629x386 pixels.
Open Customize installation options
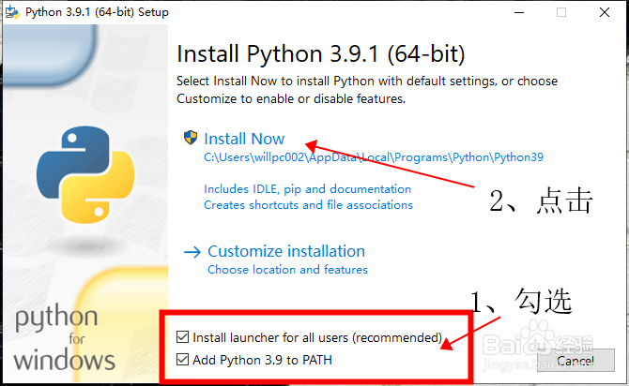tap(285, 251)
